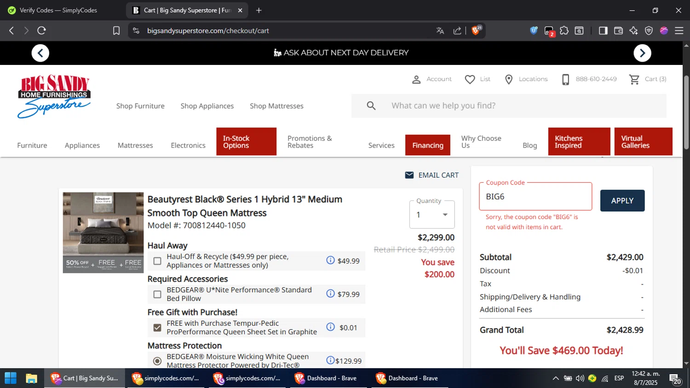Click the search magnifier icon

[x=371, y=106]
